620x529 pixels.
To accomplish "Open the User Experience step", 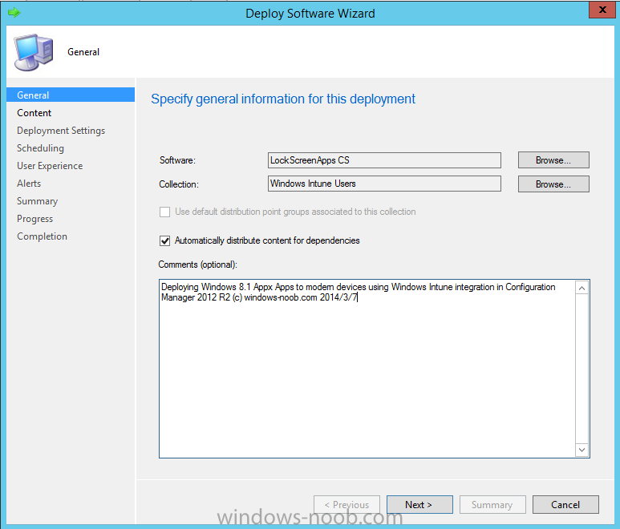I will (x=50, y=166).
